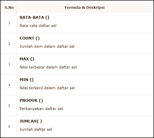Select the RATA-RATA () formula name
The height and width of the screenshot is (138, 154).
(x=34, y=17)
